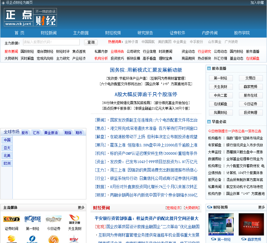Image resolution: width=267 pixels, height=243 pixels.
Task: Open the 证券软件 navigation menu
Action: tap(177, 33)
